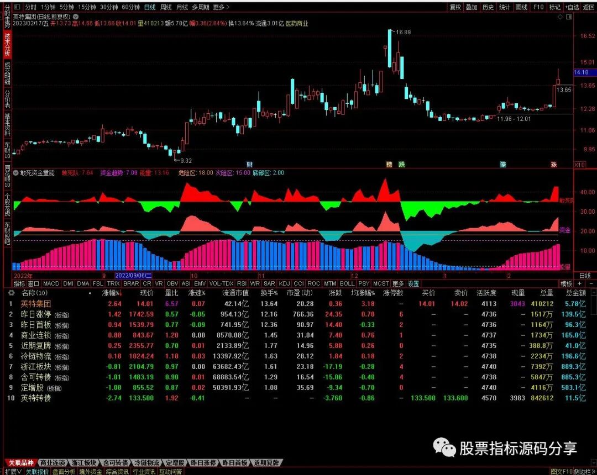This screenshot has width=597, height=475.
Task: Select the OBV indicator
Action: pyautogui.click(x=172, y=284)
